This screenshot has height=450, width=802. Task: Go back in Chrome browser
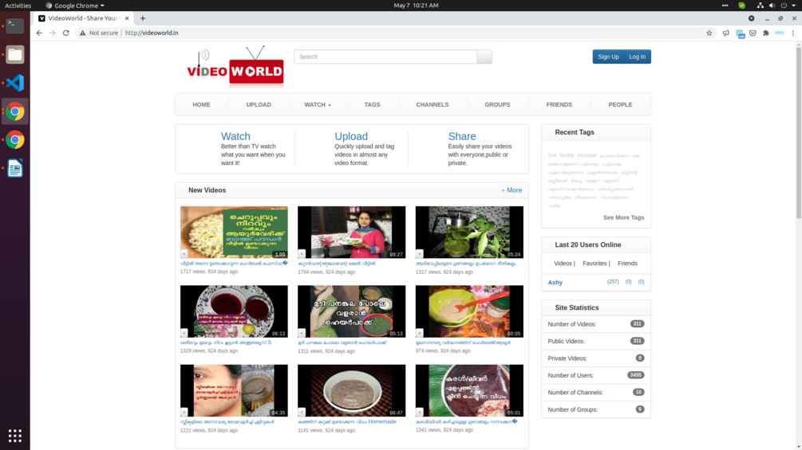coord(39,33)
